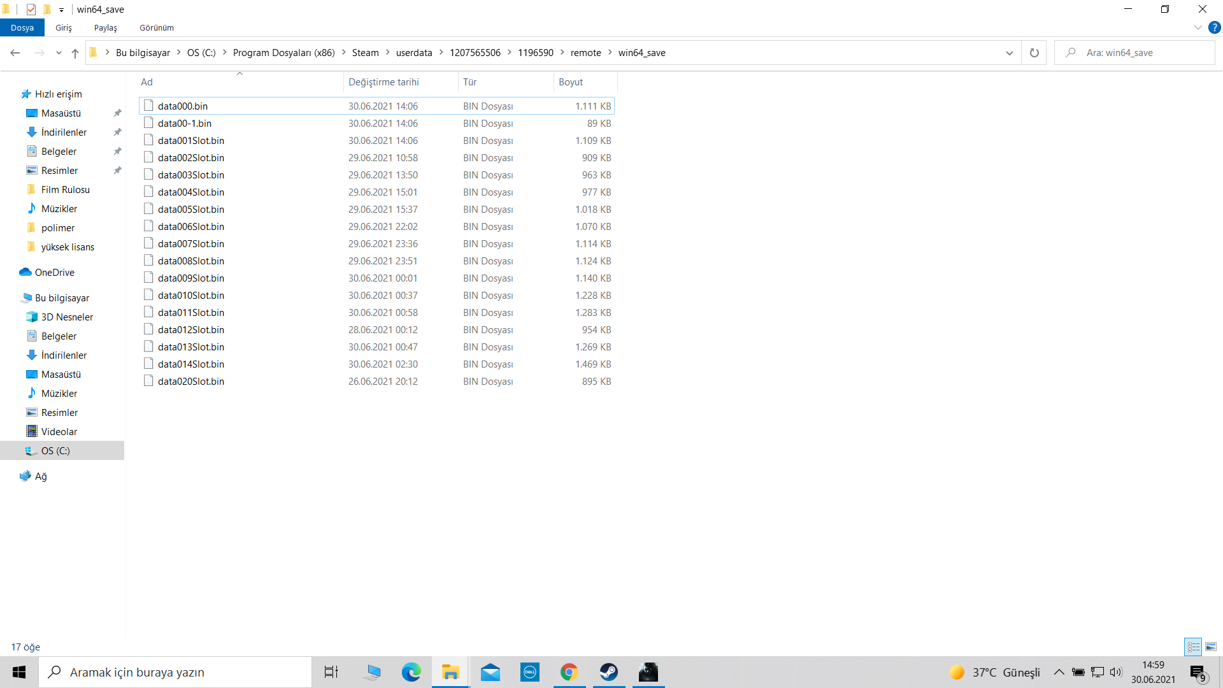Select data014Slot.bin file
The height and width of the screenshot is (688, 1223).
191,364
